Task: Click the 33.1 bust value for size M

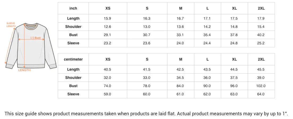Action: pyautogui.click(x=180, y=35)
